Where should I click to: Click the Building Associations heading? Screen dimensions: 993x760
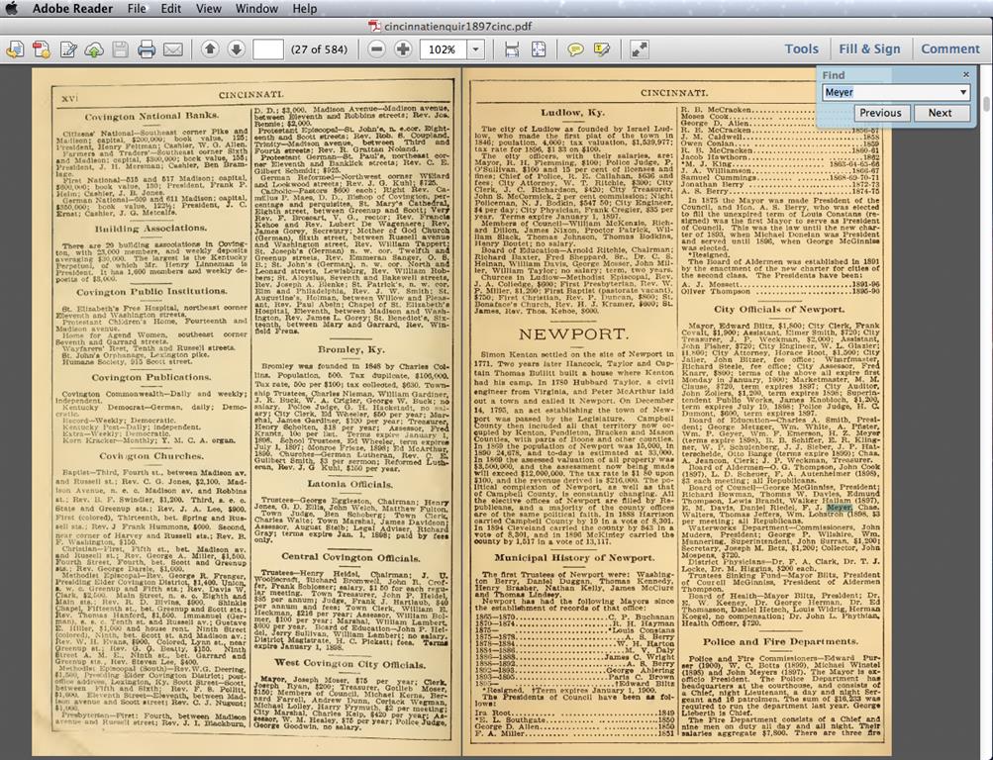click(x=150, y=228)
